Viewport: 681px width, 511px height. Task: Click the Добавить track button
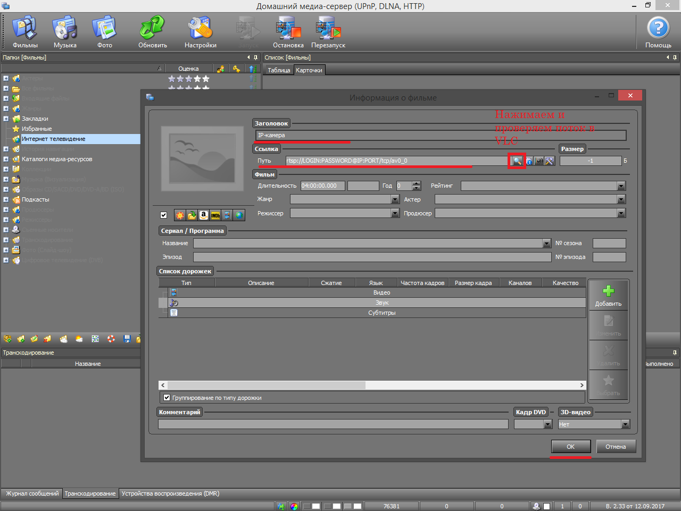point(608,296)
